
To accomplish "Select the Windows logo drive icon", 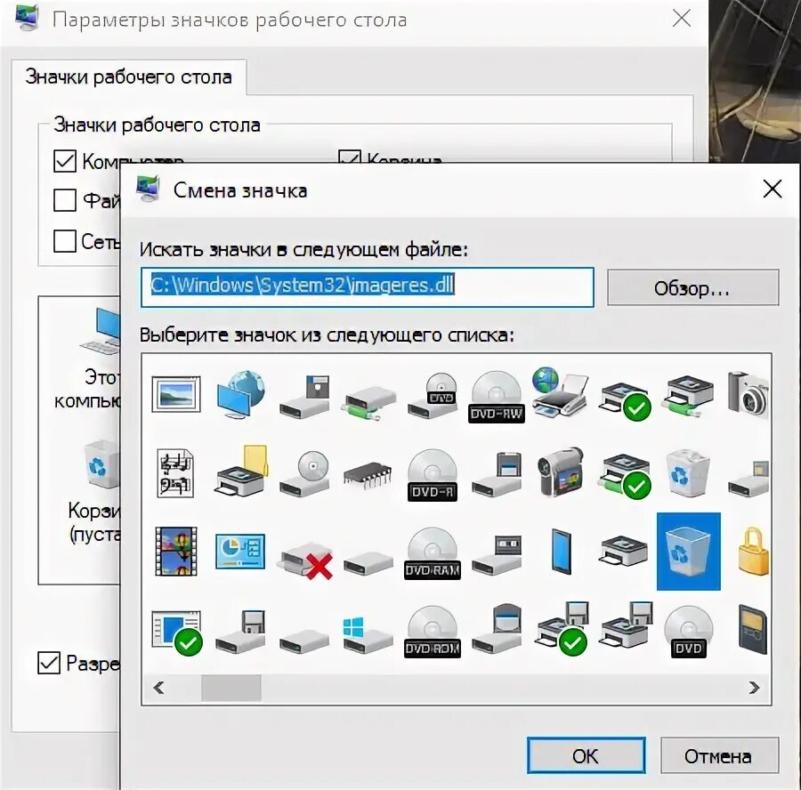I will coord(368,635).
